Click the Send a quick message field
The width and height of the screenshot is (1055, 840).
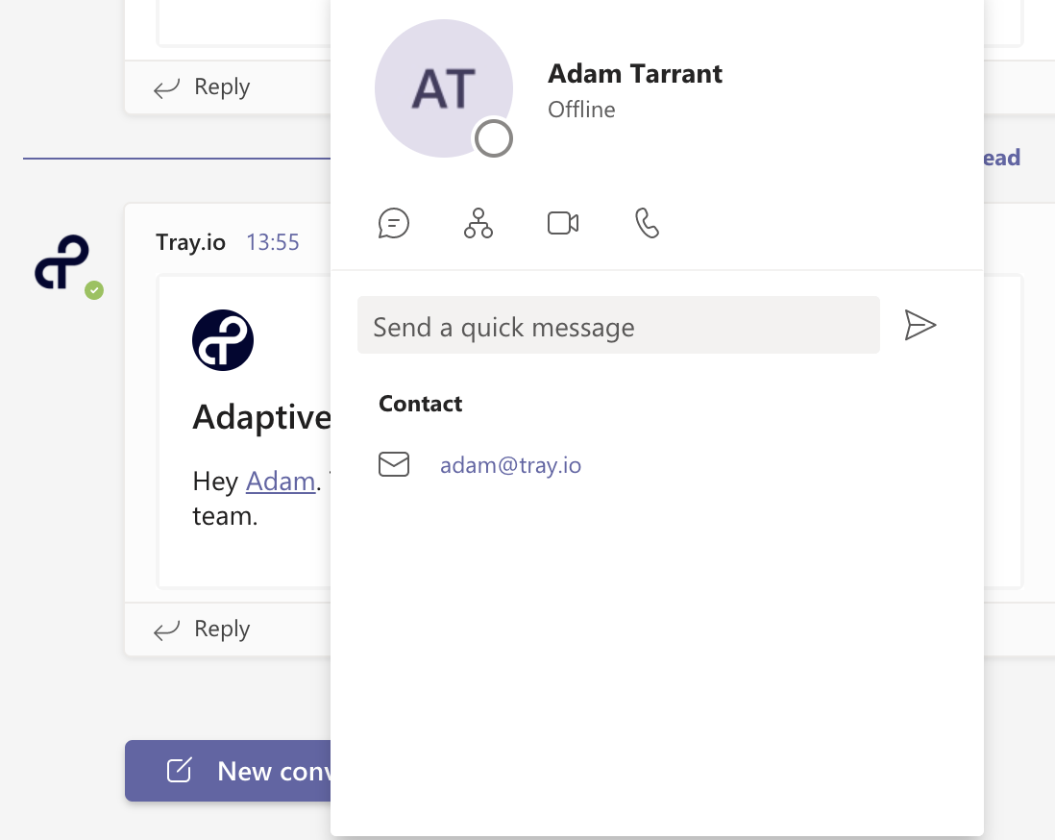pos(618,325)
